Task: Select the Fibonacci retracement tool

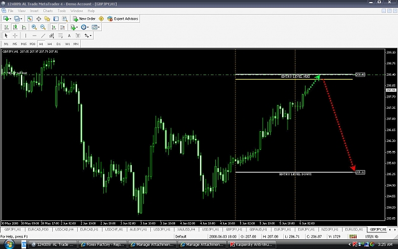Action: pyautogui.click(x=60, y=36)
